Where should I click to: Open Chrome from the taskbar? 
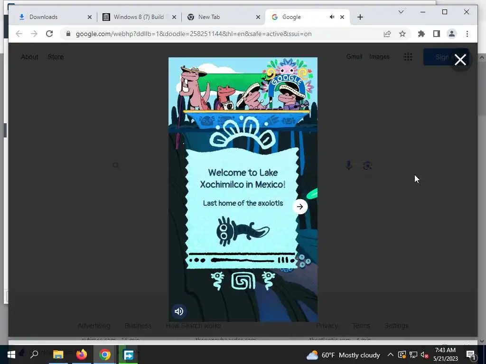[105, 355]
